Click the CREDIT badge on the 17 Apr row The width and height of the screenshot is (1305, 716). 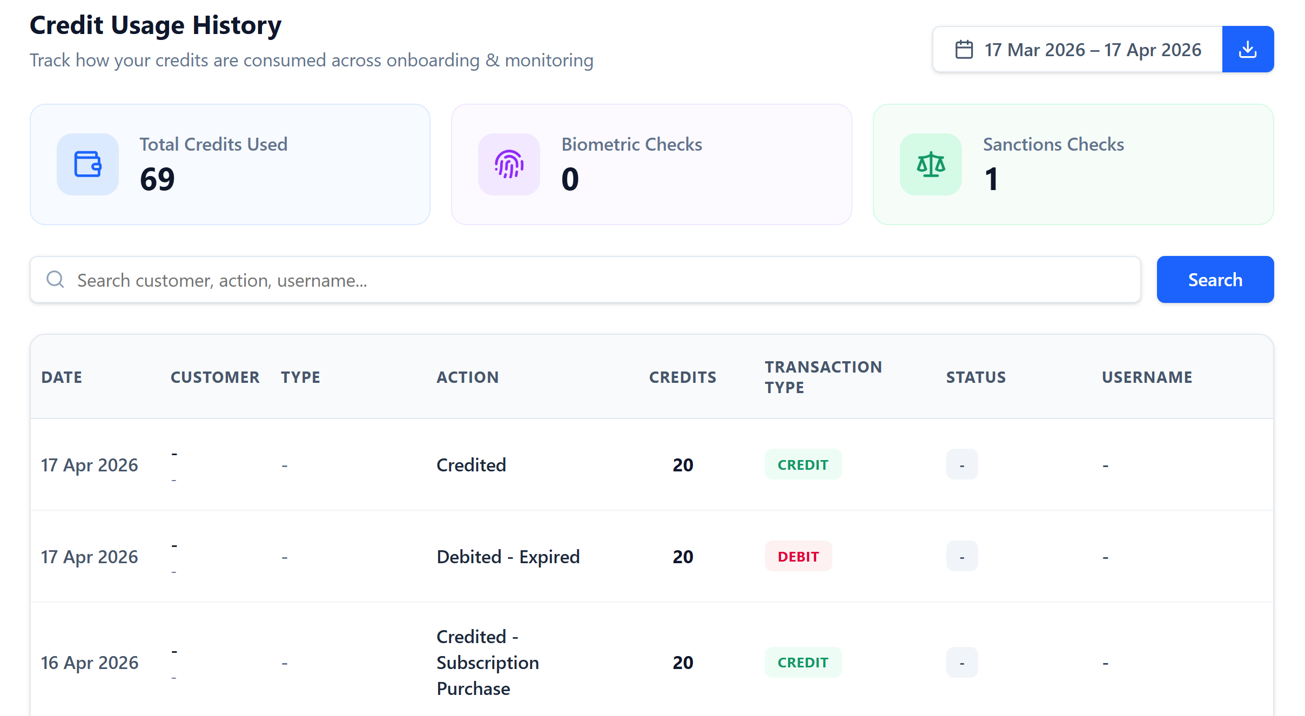(803, 464)
